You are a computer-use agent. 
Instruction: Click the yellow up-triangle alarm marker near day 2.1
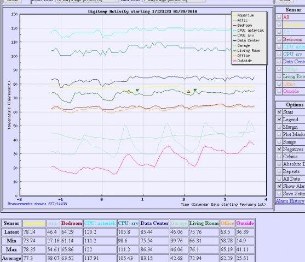point(188,92)
